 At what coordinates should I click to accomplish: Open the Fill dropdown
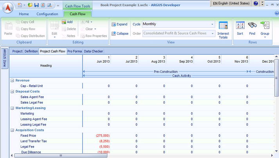(x=86, y=22)
